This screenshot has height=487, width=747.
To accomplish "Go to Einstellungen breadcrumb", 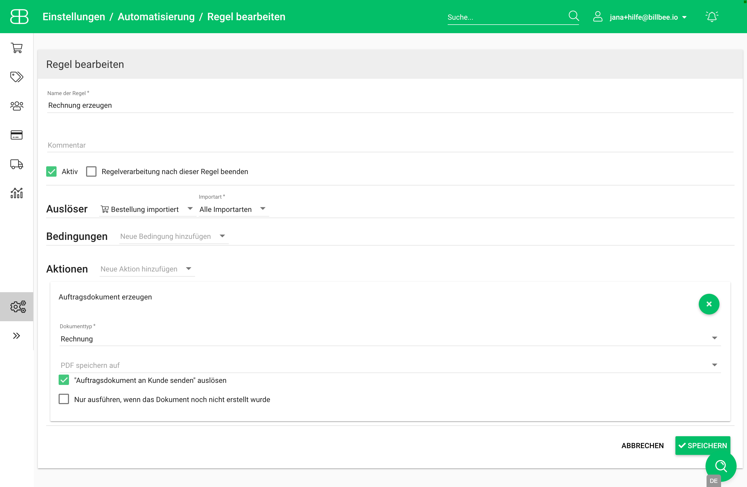I will coord(74,17).
